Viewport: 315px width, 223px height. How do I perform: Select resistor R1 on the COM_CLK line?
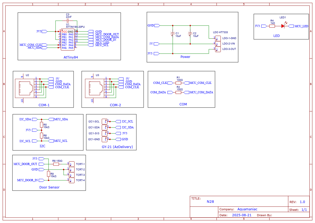178,83
